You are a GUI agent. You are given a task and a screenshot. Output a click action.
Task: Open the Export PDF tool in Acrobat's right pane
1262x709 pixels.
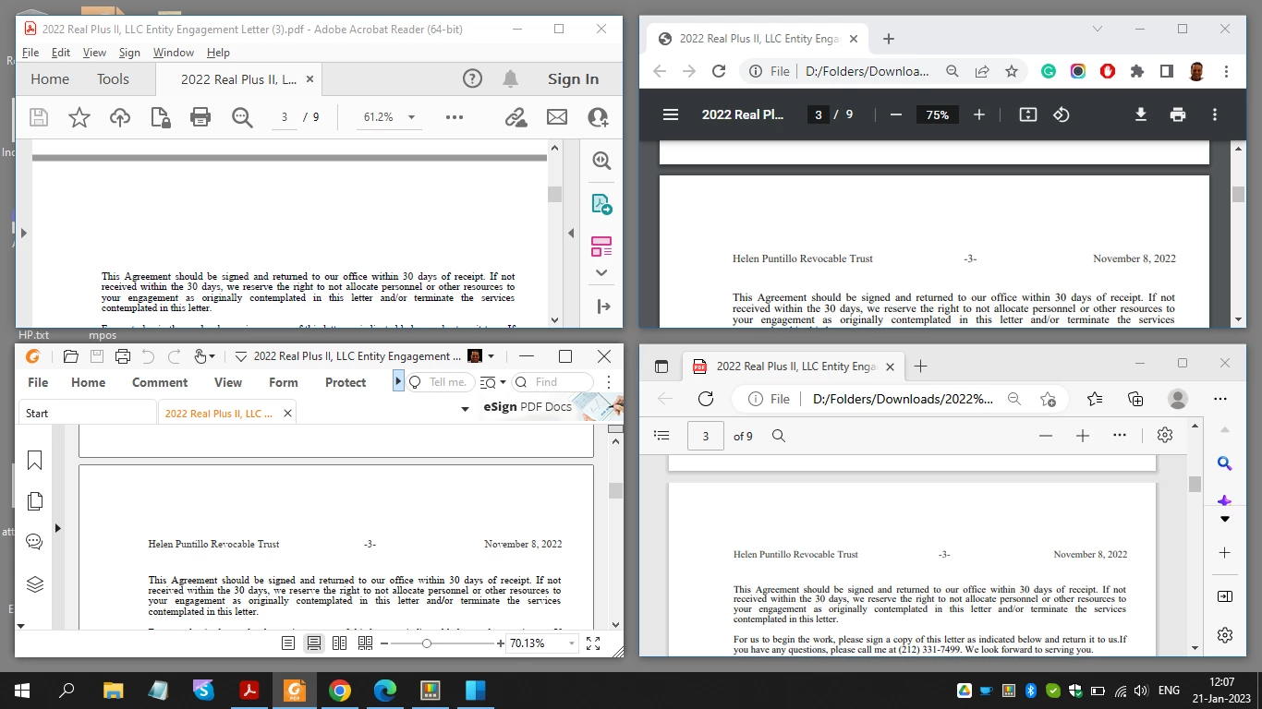pyautogui.click(x=601, y=204)
